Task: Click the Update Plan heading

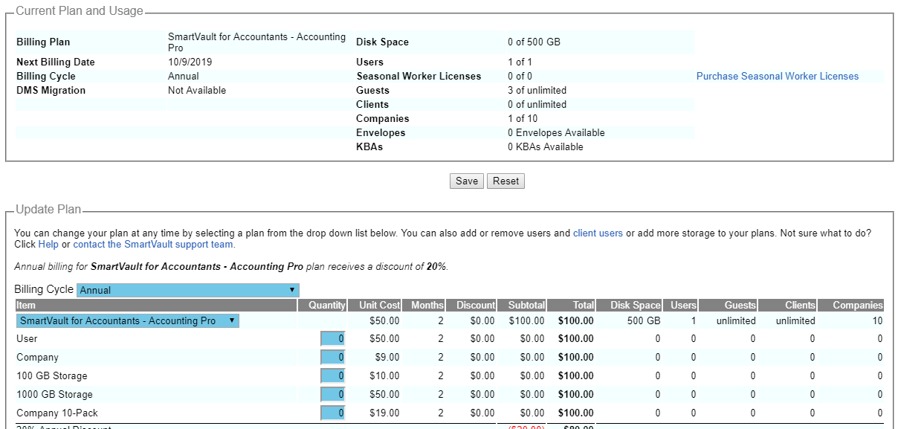Action: tap(48, 210)
